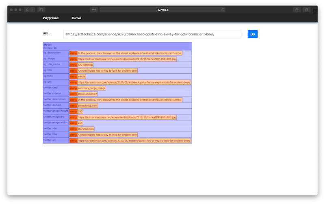Reload the page with refresh icon
This screenshot has height=204, width=325.
223,10
